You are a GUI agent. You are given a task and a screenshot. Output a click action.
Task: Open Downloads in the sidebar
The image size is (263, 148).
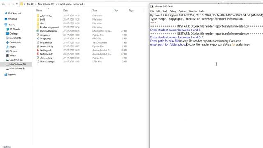point(13,42)
